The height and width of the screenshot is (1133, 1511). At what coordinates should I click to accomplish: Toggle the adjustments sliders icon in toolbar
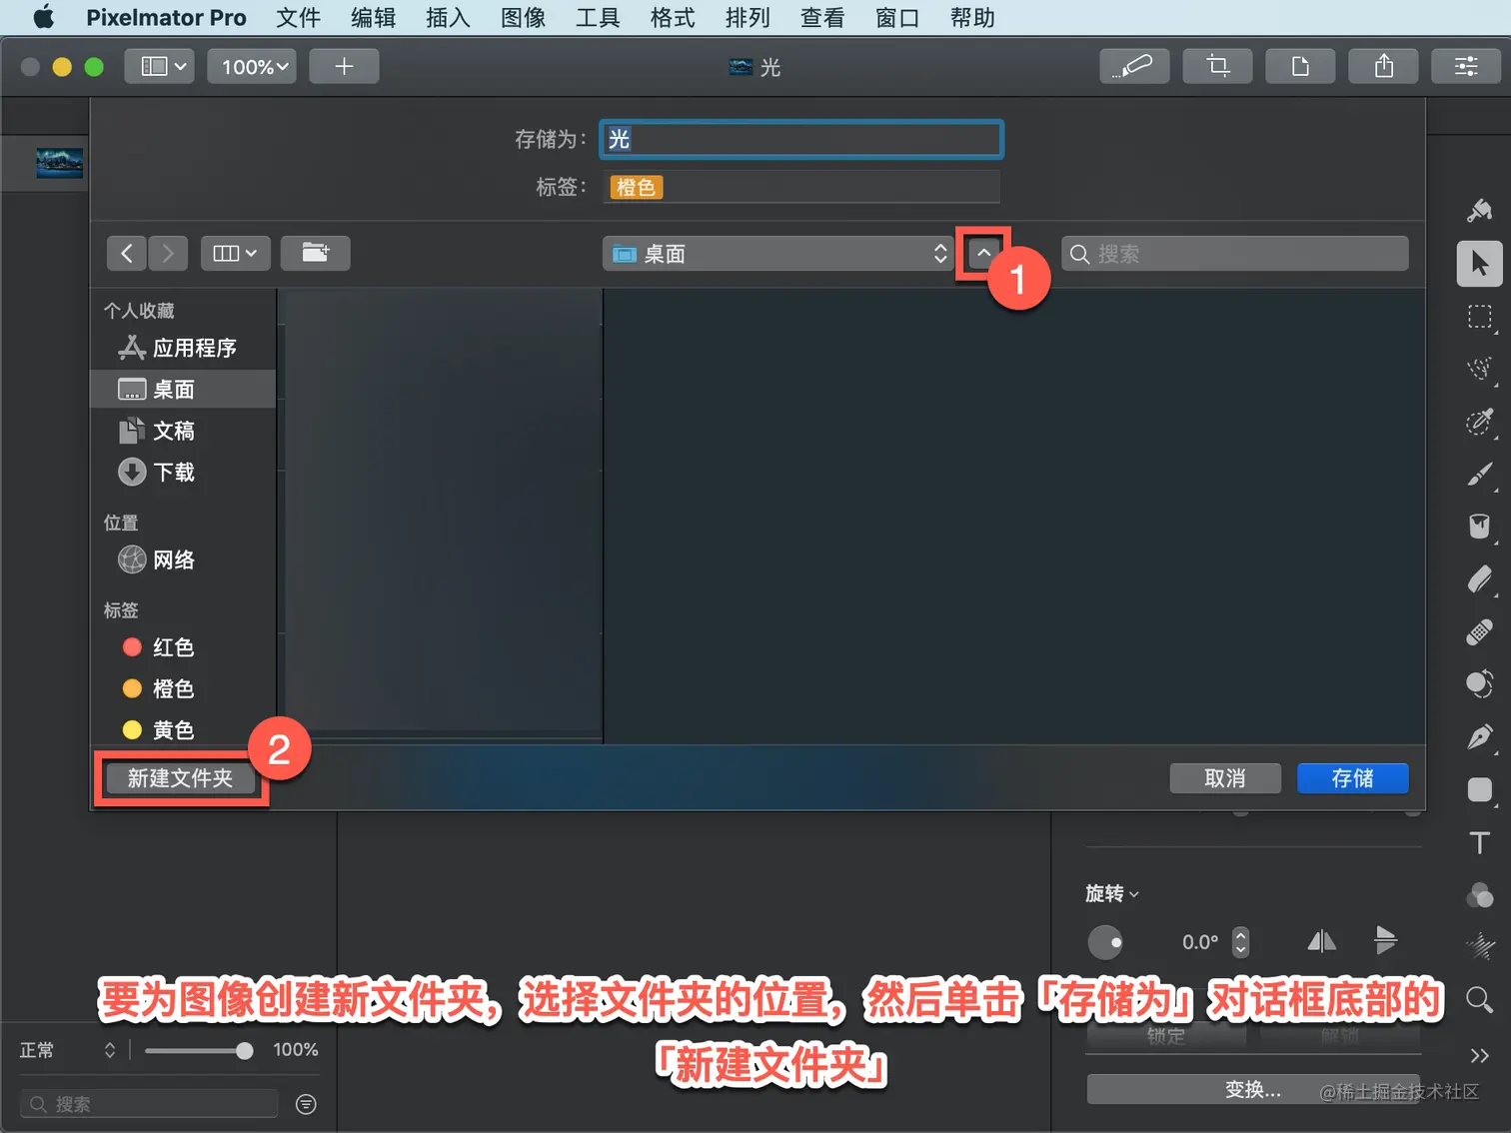[1466, 66]
